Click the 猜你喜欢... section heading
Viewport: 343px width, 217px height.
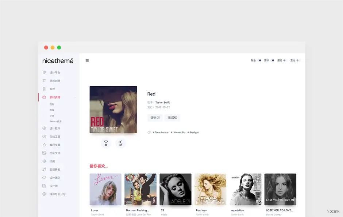99,166
